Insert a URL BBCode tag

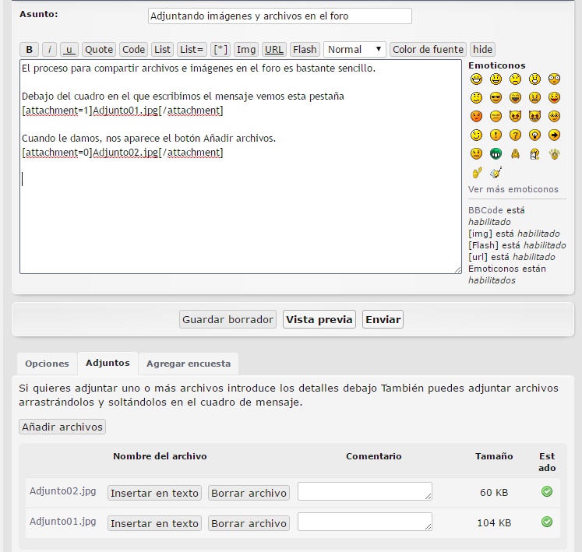point(274,49)
